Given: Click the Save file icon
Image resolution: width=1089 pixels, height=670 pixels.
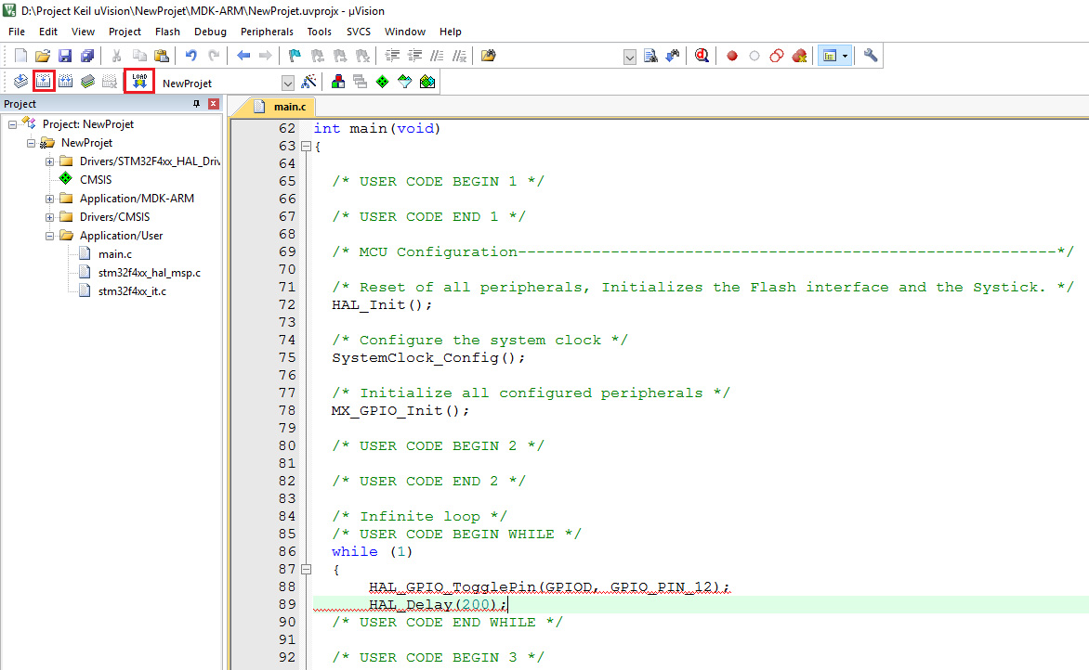Looking at the screenshot, I should (65, 56).
